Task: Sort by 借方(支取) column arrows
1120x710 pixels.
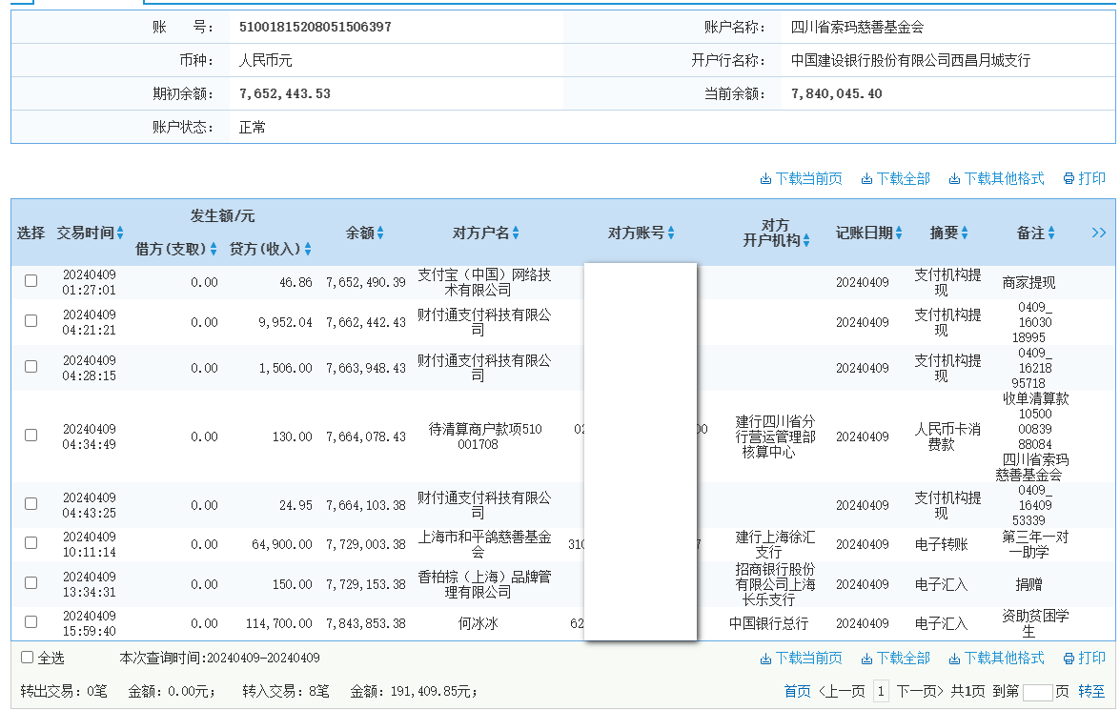Action: pyautogui.click(x=213, y=249)
